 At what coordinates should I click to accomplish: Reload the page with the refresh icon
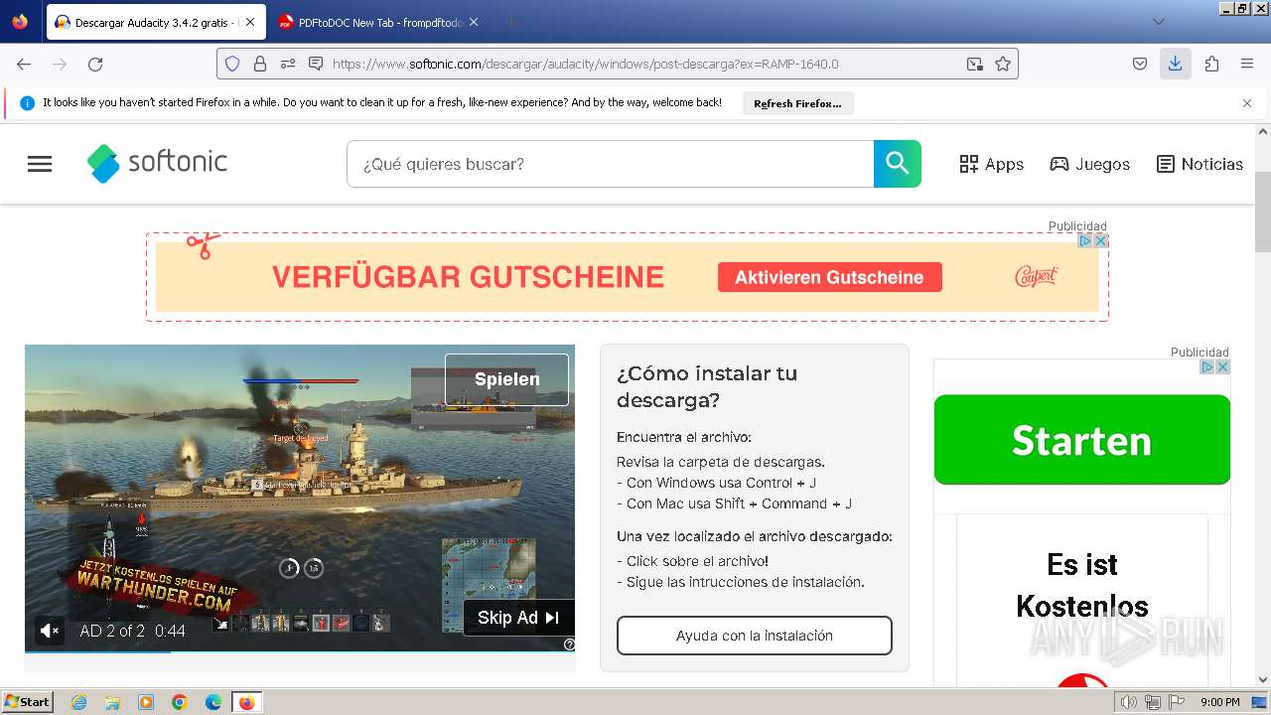coord(95,64)
